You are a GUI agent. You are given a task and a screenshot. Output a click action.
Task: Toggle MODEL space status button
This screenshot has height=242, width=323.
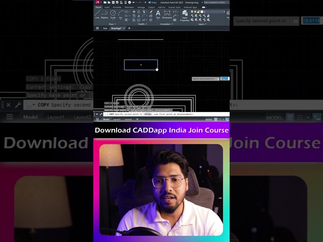point(209,119)
